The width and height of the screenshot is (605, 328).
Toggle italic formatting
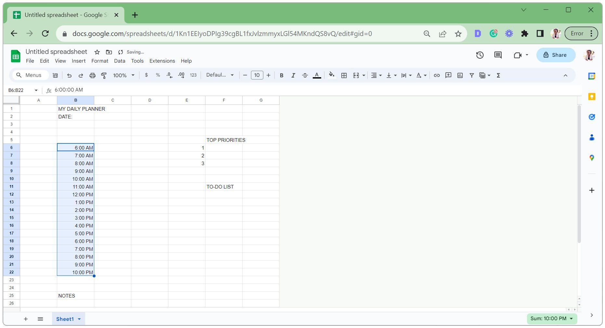pos(293,75)
